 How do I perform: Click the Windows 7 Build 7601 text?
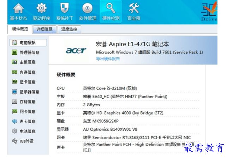point(149,52)
